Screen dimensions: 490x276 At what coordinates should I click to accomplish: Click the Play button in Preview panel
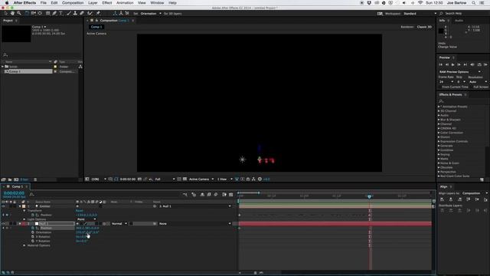(452, 64)
